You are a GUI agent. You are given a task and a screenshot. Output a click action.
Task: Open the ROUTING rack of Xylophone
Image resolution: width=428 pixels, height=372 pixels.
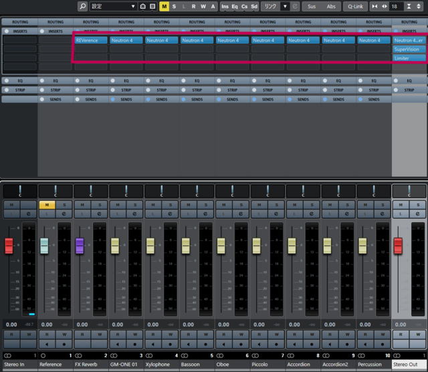coord(162,22)
